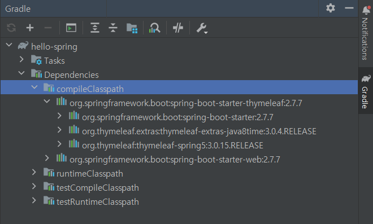Expand spring-boot-starter:2.7.7 dependency
Image resolution: width=373 pixels, height=224 pixels.
[59, 116]
